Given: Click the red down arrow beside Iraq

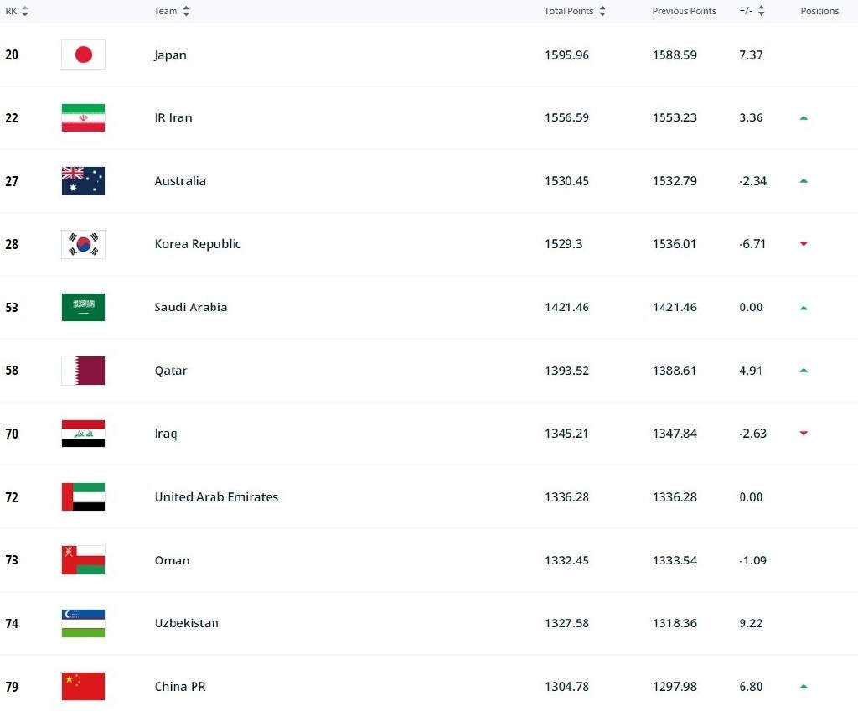Looking at the screenshot, I should [804, 434].
